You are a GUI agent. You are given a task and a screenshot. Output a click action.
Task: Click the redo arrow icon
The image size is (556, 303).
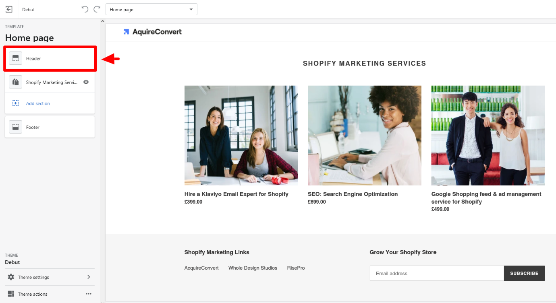[x=97, y=9]
